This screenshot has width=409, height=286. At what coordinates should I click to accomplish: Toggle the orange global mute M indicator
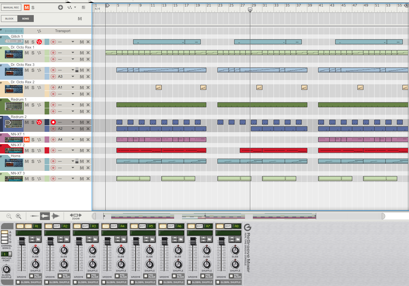point(27,7)
